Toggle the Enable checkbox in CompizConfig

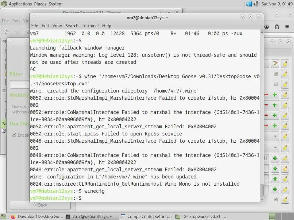pyautogui.click(x=14, y=135)
